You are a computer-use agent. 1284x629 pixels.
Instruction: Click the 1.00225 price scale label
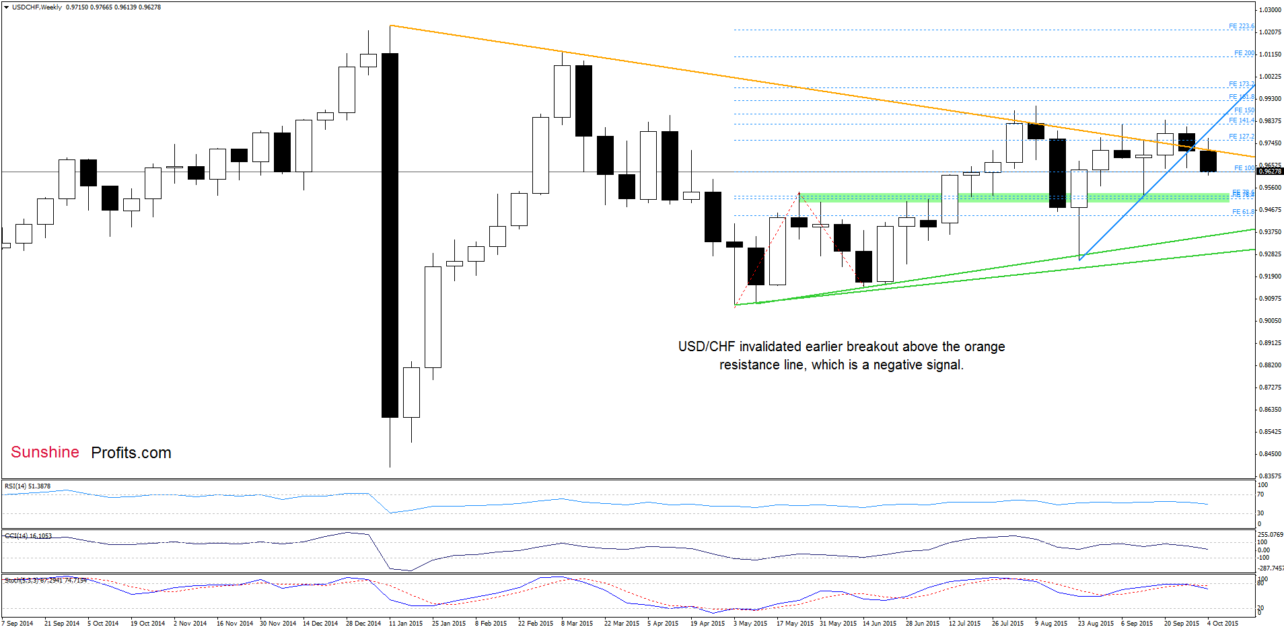[1270, 77]
